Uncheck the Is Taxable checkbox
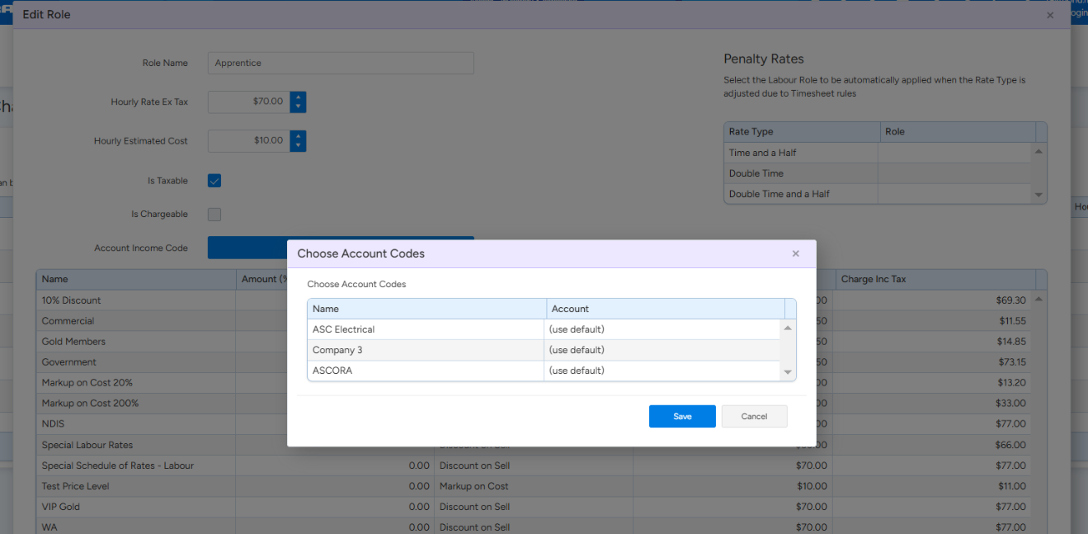 [x=214, y=181]
